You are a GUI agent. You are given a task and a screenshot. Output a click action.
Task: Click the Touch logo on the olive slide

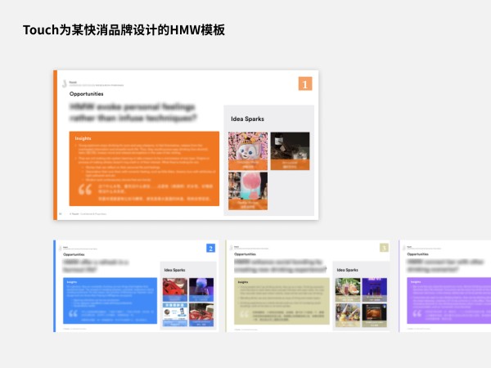pyautogui.click(x=237, y=246)
